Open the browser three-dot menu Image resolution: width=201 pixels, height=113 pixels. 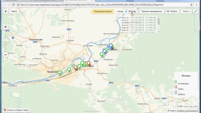point(197,5)
